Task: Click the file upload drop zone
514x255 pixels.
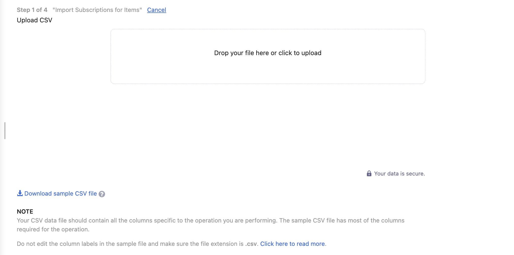Action: click(x=268, y=56)
